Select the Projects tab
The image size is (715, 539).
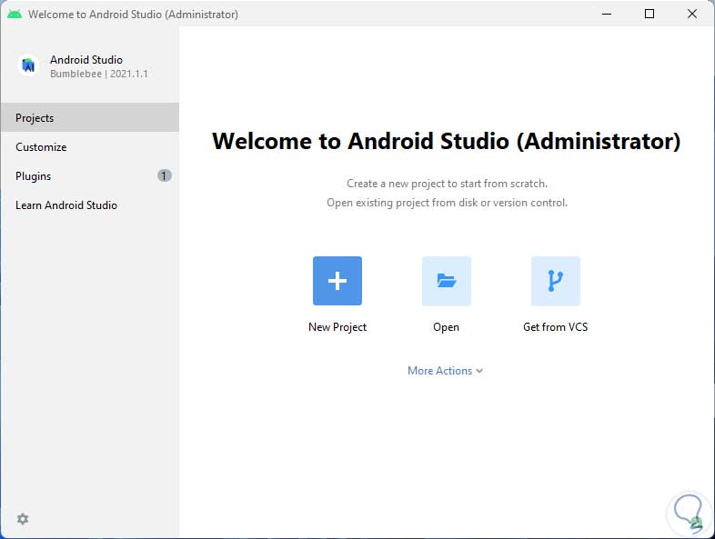pos(90,118)
